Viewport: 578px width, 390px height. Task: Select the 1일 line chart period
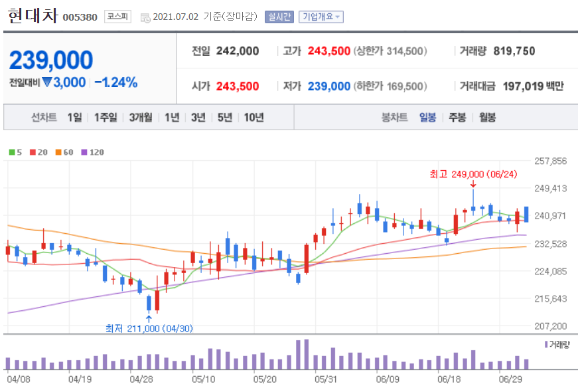pyautogui.click(x=74, y=118)
